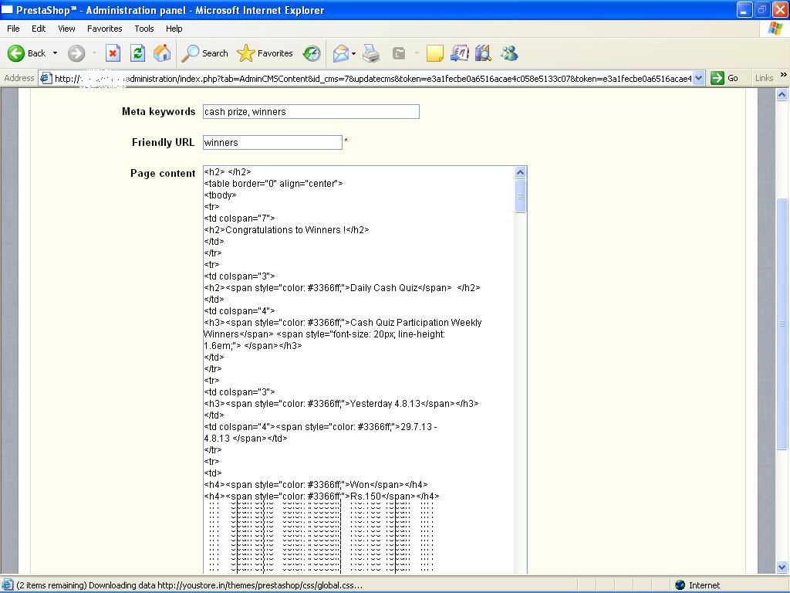Click the Friendly URL text field
Screen dimensions: 790x593
(x=272, y=143)
